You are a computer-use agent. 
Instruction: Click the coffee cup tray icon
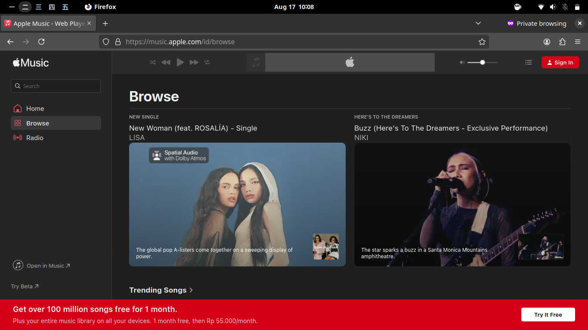(518, 7)
